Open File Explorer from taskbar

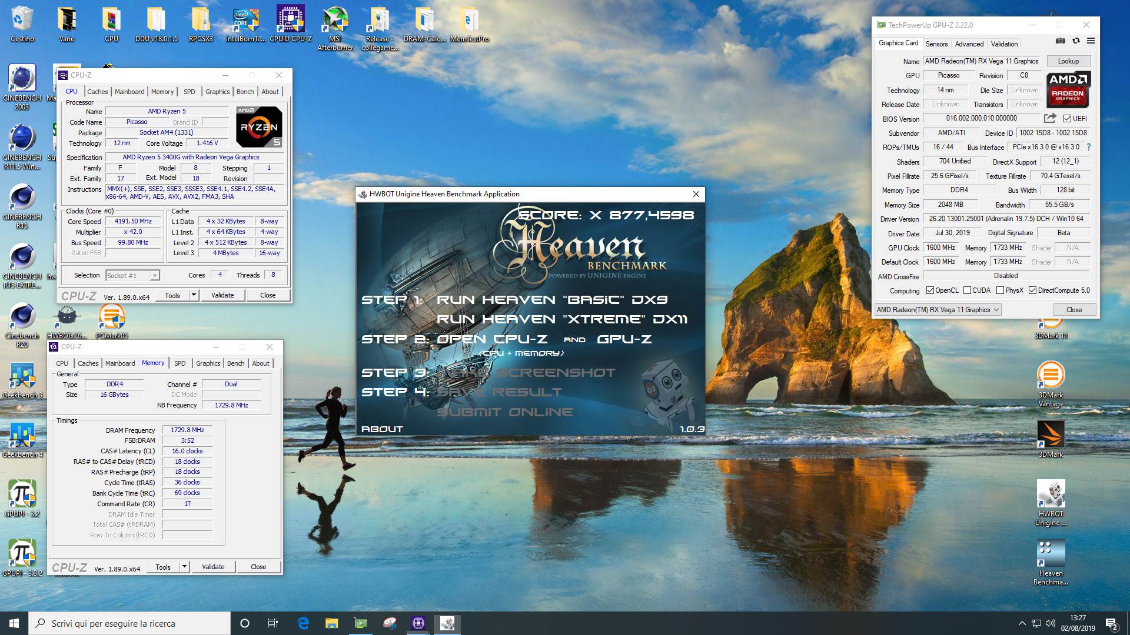332,623
